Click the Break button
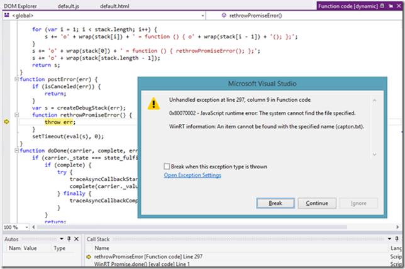The image size is (405, 269). (275, 203)
